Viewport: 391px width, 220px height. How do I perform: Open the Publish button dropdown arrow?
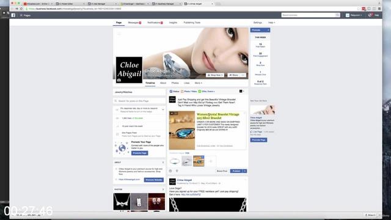245,171
